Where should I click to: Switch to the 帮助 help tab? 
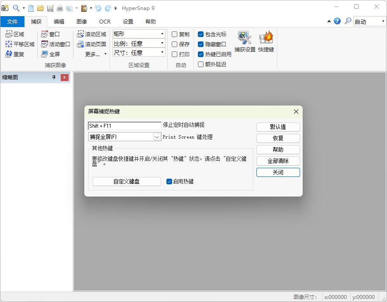pos(151,21)
